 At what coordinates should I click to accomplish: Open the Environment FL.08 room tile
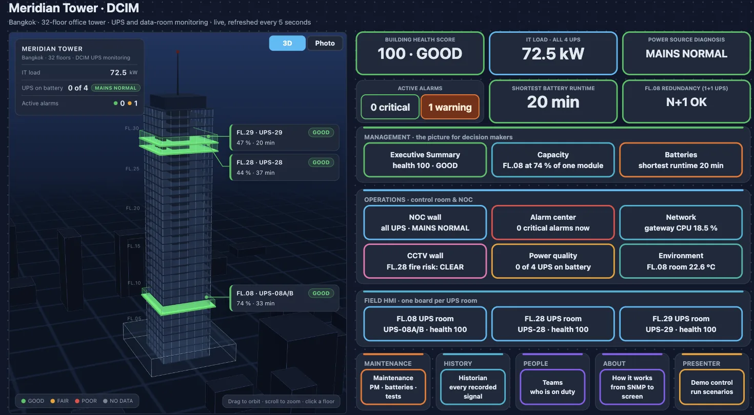click(x=681, y=261)
